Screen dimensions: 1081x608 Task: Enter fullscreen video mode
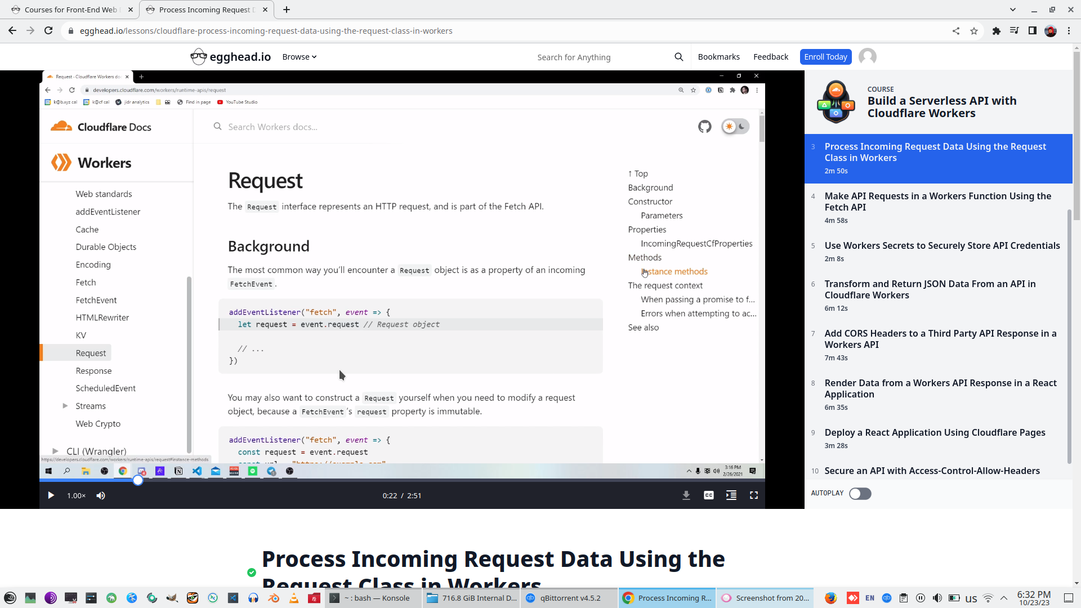pos(754,495)
